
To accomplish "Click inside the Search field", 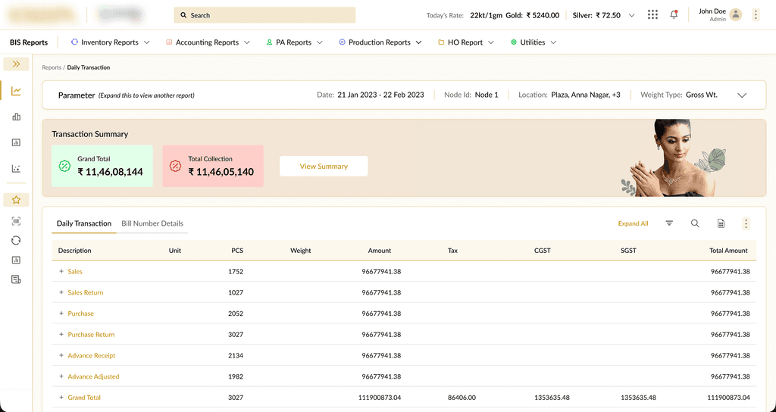I will click(264, 15).
